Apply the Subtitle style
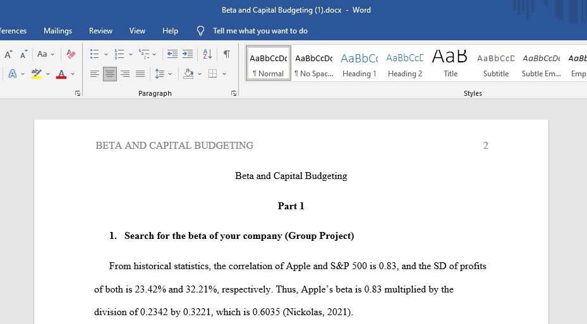Screen dimensions: 587x324 (495, 63)
